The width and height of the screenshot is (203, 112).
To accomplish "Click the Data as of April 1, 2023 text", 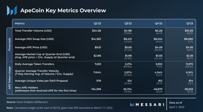I will [x=177, y=105].
